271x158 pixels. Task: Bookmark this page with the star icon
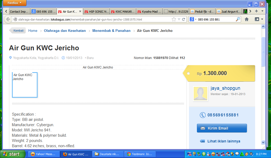[174, 19]
